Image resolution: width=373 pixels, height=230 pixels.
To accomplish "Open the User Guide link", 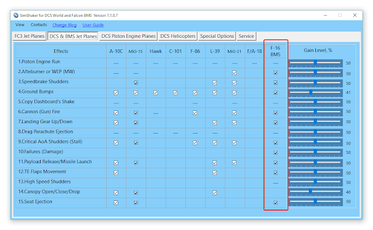I will [x=93, y=25].
